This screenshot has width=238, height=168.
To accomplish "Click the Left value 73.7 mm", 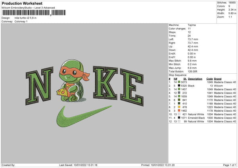I will point(193,39).
